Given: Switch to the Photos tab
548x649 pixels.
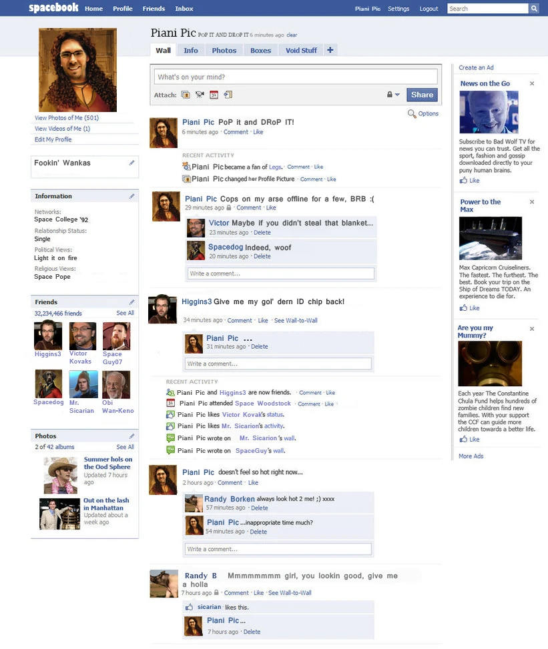Looking at the screenshot, I should tap(224, 49).
